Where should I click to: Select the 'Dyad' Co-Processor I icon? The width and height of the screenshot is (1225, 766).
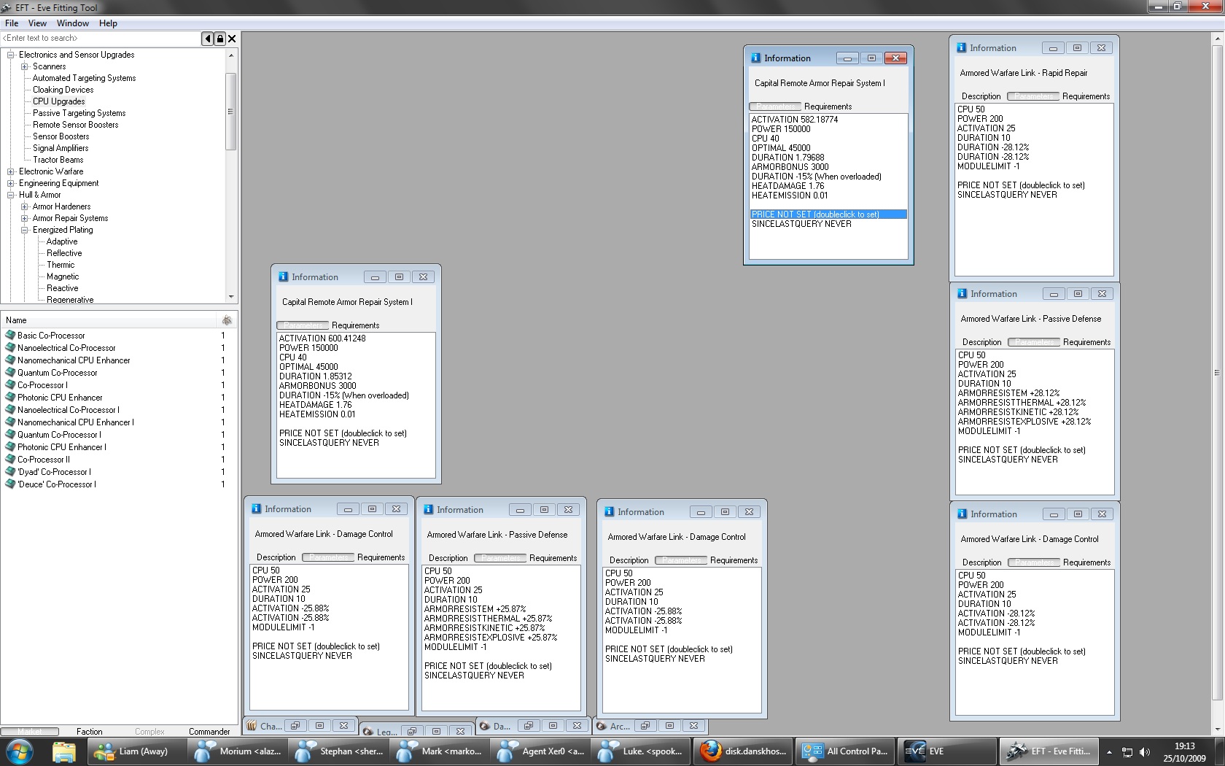click(x=10, y=472)
